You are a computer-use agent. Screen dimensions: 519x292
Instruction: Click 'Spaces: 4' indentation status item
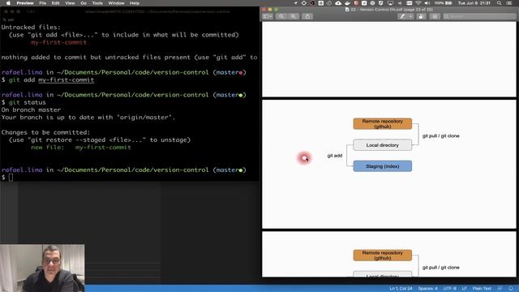(x=427, y=289)
